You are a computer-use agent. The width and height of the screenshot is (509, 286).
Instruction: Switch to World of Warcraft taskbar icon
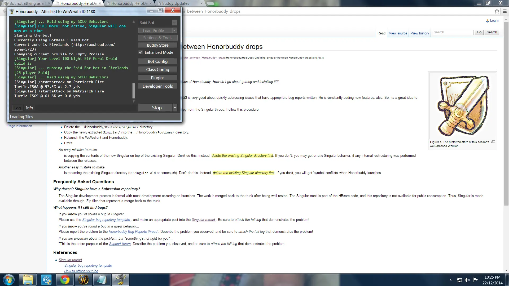83,280
